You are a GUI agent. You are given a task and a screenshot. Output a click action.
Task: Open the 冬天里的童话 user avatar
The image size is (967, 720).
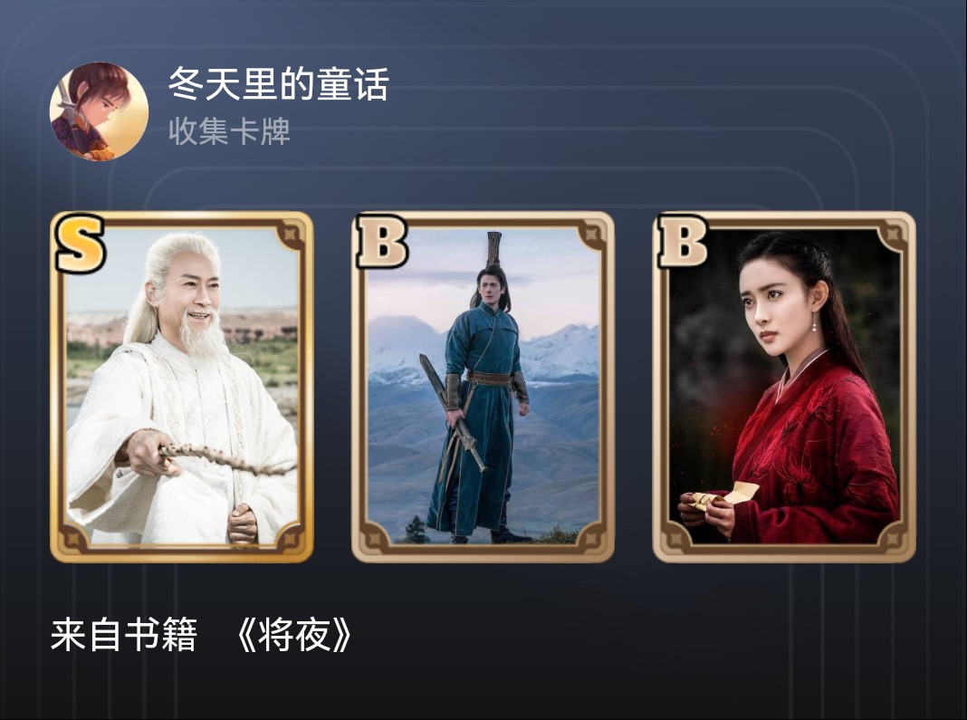[99, 111]
